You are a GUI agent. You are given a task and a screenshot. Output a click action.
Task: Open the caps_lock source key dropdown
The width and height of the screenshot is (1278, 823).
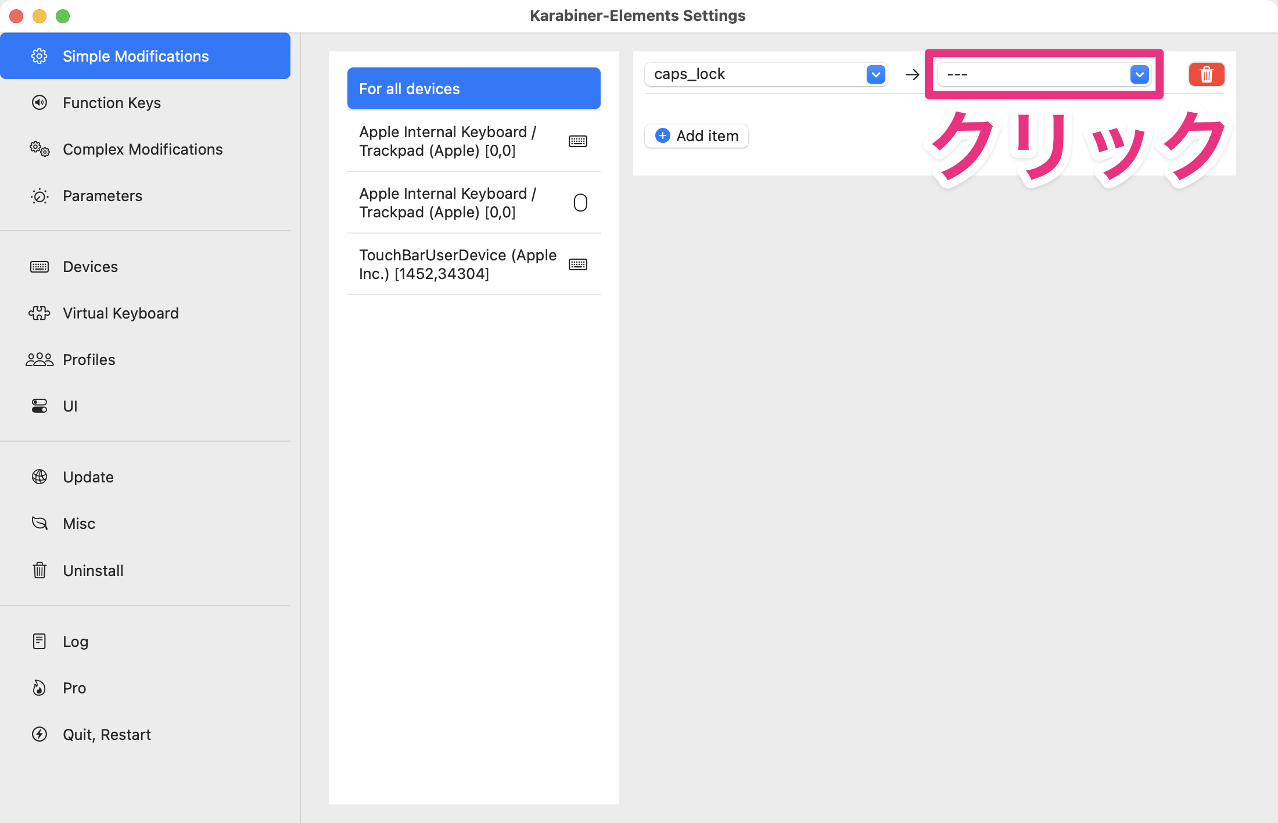click(x=764, y=74)
